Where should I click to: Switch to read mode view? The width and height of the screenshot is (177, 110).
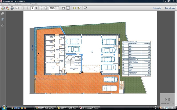click(x=86, y=8)
